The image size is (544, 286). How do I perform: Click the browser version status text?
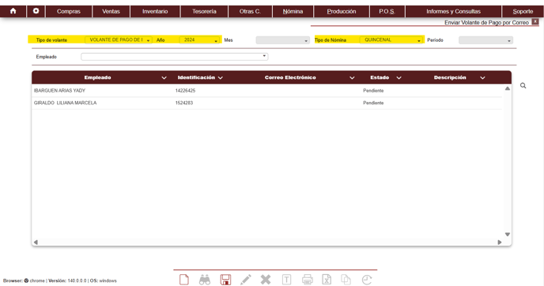tap(60, 280)
